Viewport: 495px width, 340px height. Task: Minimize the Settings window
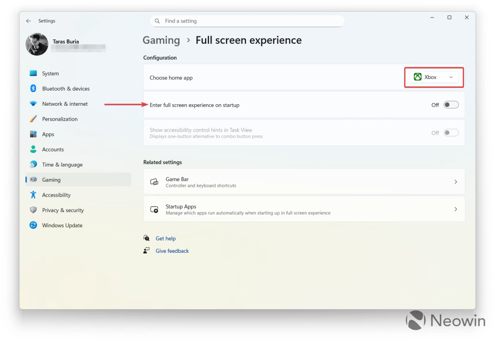click(x=432, y=17)
